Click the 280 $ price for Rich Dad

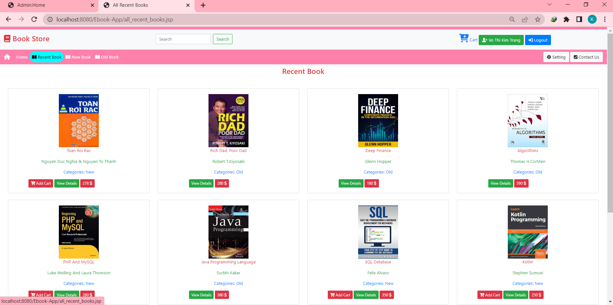click(x=222, y=183)
